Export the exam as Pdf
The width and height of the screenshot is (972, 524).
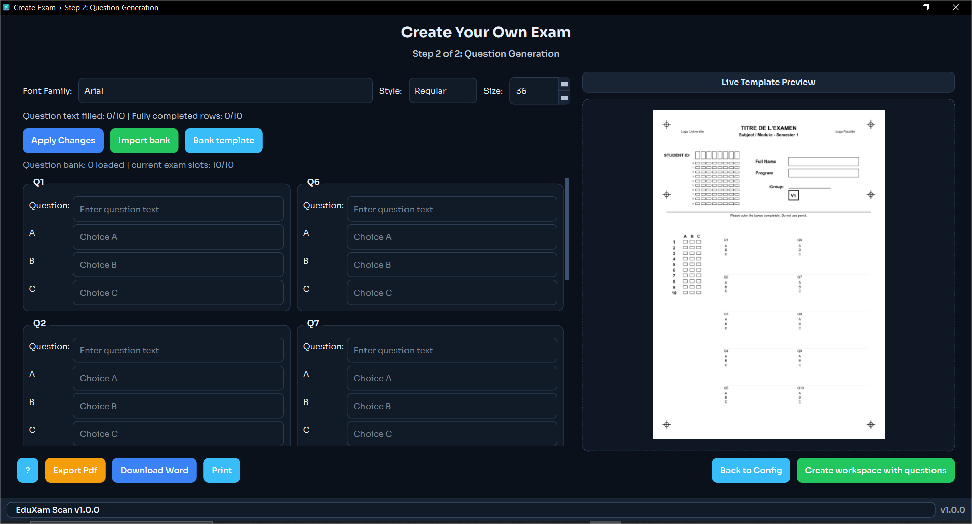(x=75, y=470)
